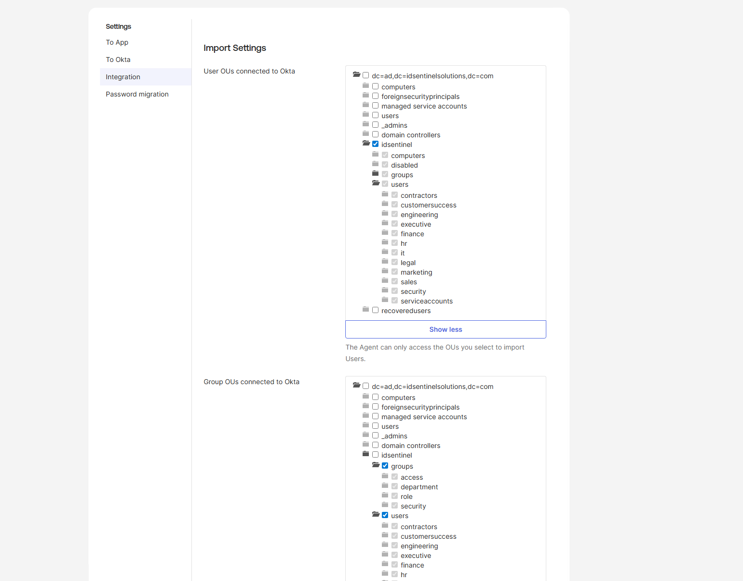The width and height of the screenshot is (743, 581).
Task: Collapse groups folder in Group OUs tree
Action: (x=376, y=465)
